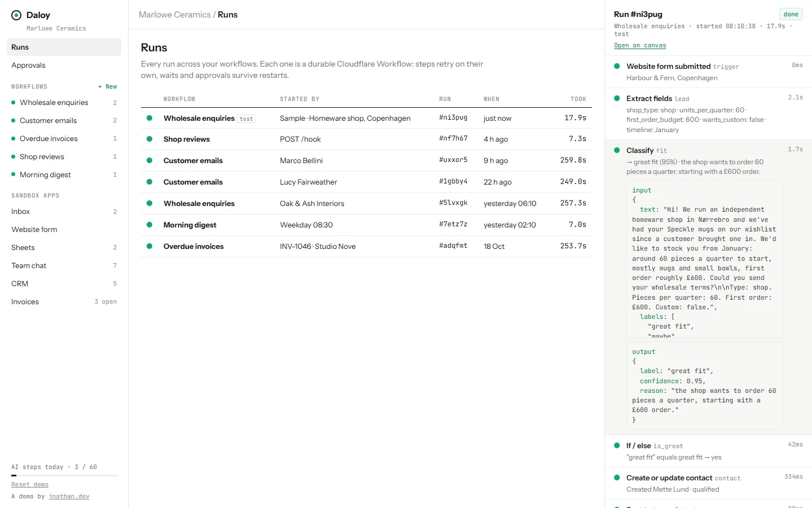812x508 pixels.
Task: Click the AI steps today progress bar
Action: click(x=64, y=476)
